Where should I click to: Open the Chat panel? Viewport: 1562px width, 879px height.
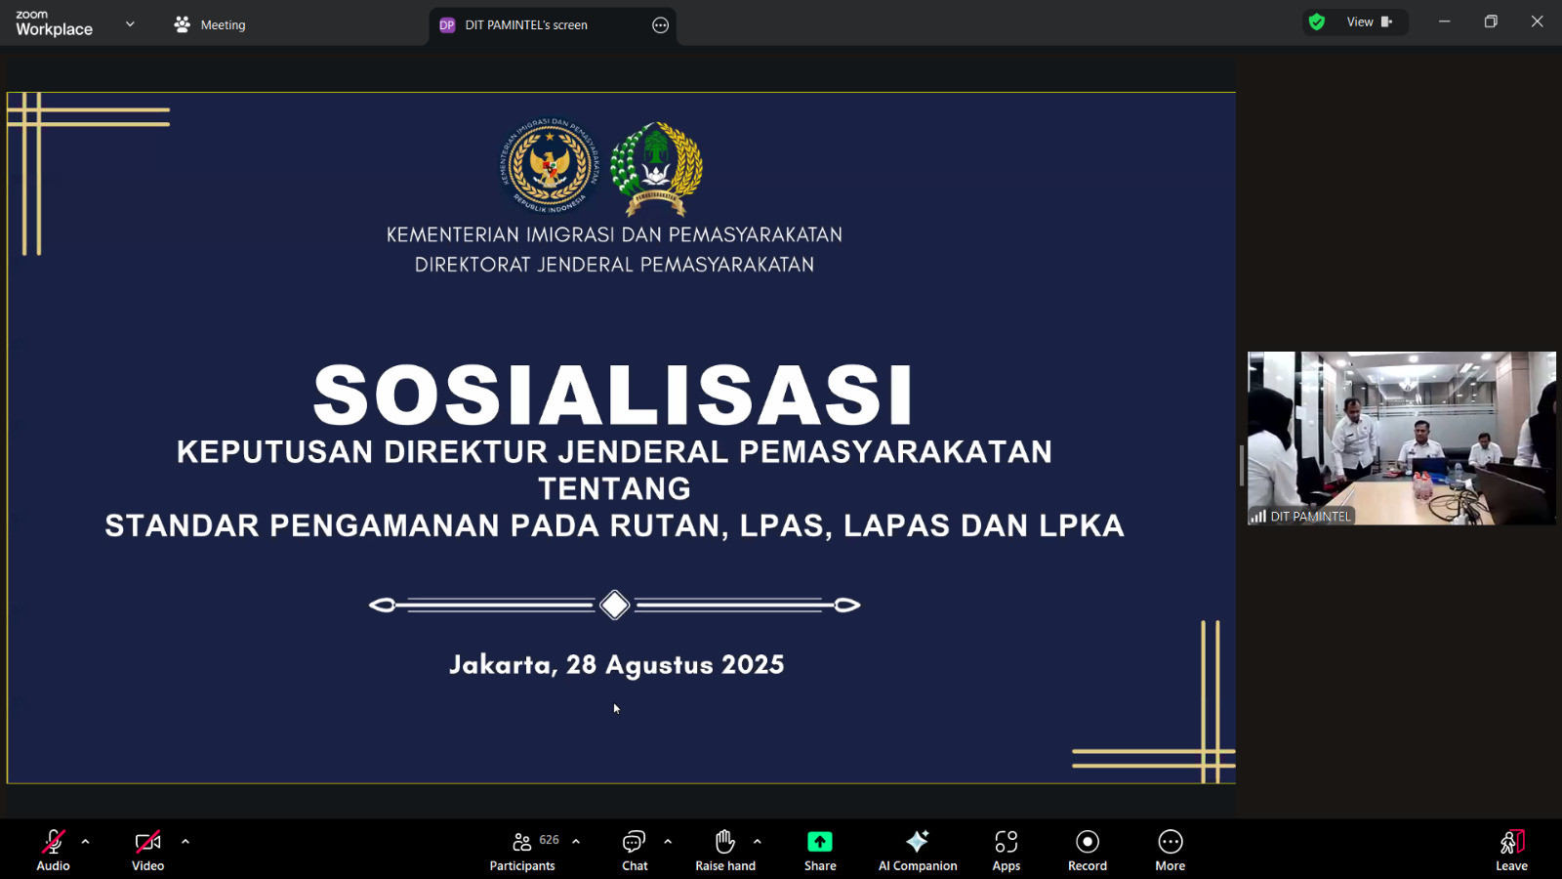click(x=635, y=850)
